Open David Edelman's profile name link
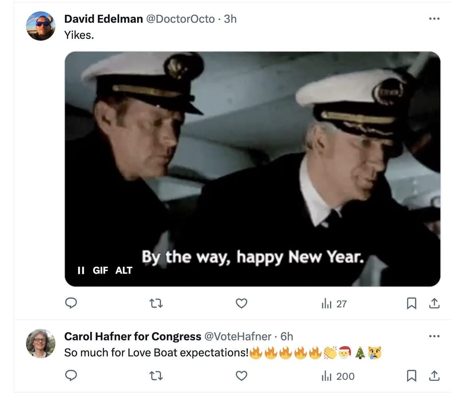Screen dimensions: 451x393 click(x=103, y=19)
